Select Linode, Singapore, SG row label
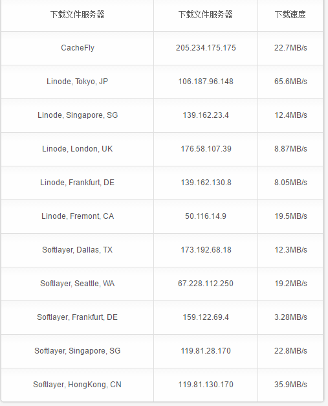The height and width of the screenshot is (406, 328). coord(78,115)
